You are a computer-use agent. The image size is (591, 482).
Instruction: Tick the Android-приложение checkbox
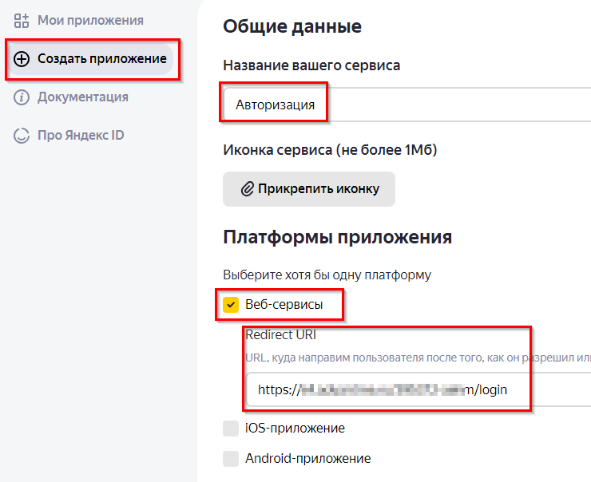click(x=231, y=459)
